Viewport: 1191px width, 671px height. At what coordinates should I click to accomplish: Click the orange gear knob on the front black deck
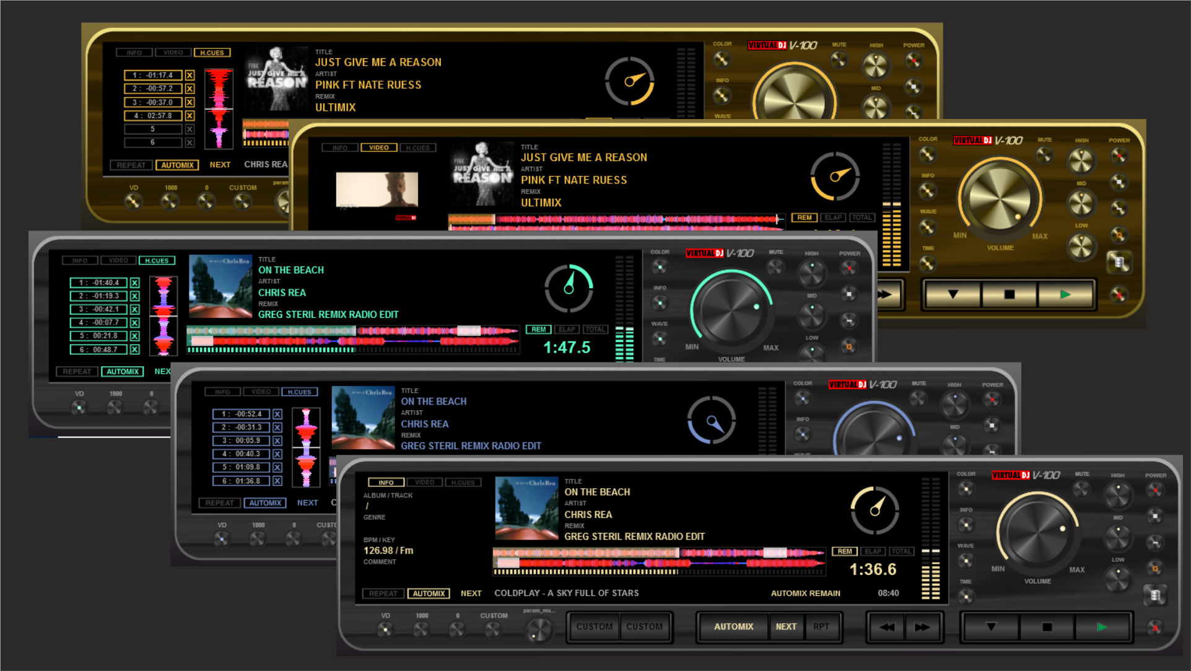point(1155,568)
